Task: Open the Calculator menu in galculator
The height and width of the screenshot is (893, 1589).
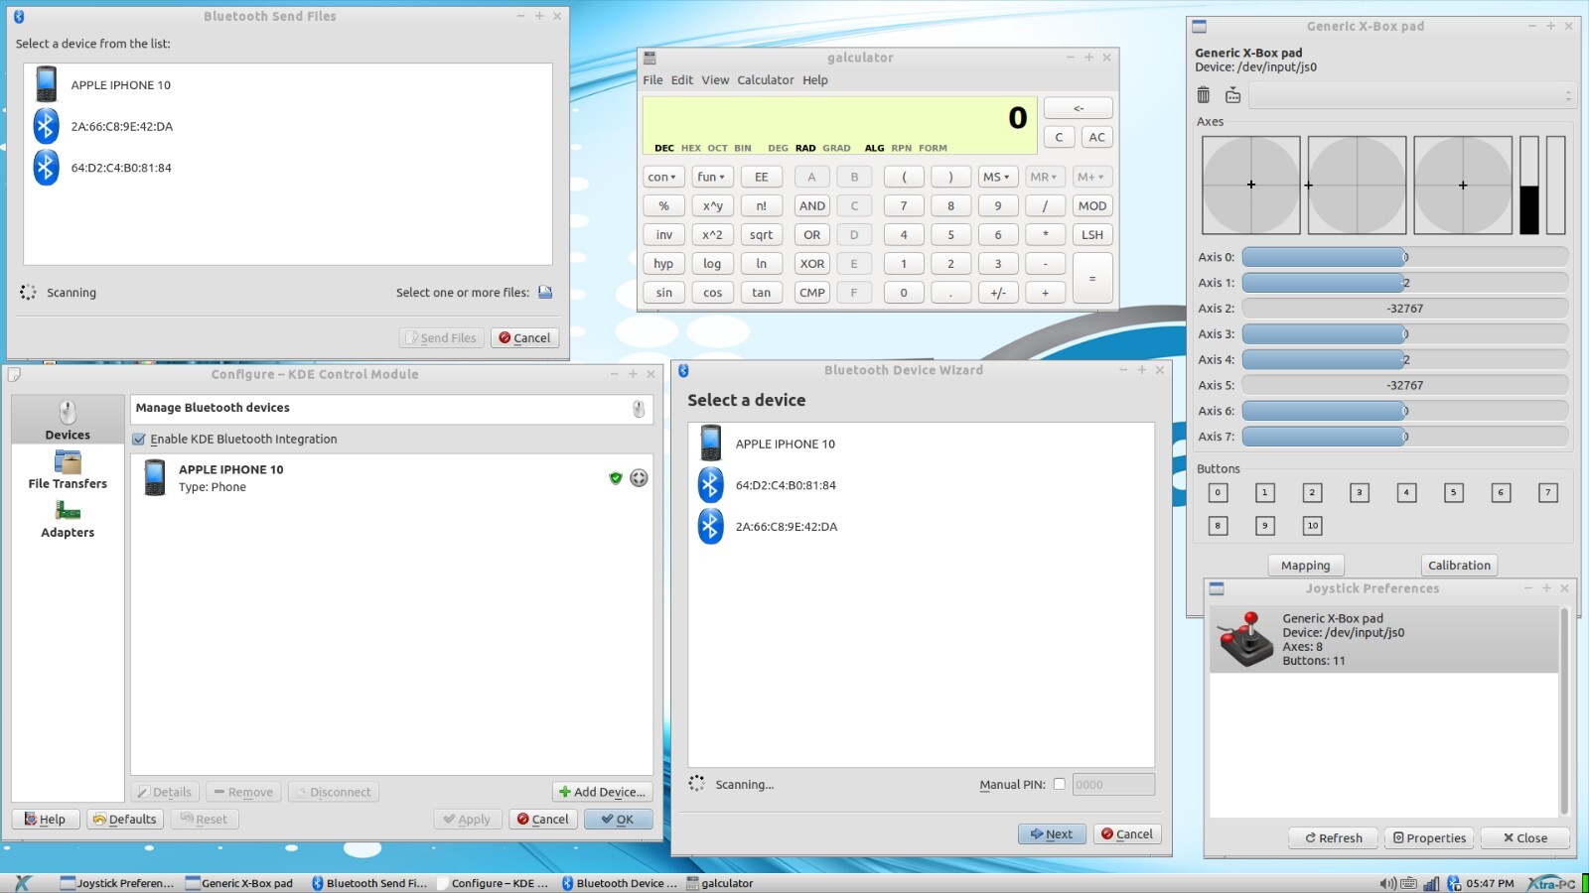Action: (765, 80)
